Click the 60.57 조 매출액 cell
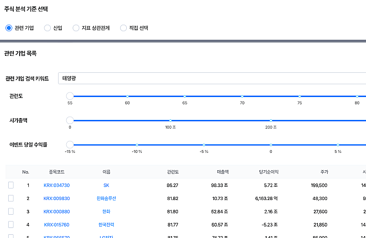The image size is (366, 238). pyautogui.click(x=220, y=224)
